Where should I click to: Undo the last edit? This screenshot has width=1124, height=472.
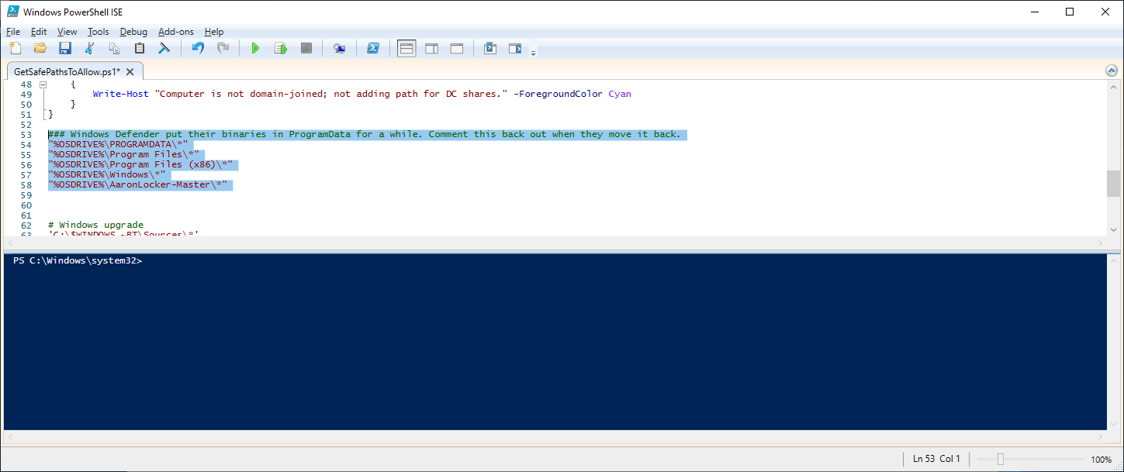[198, 48]
